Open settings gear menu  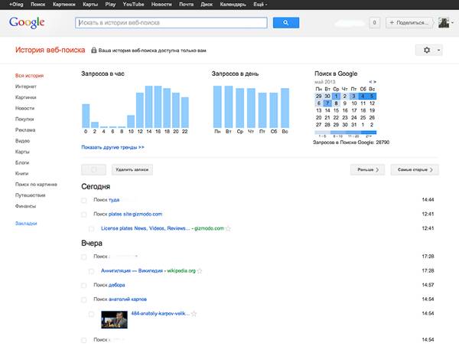[427, 50]
